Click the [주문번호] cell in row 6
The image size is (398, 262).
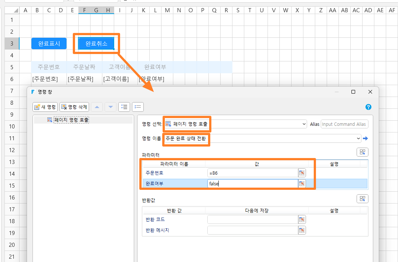click(x=49, y=79)
